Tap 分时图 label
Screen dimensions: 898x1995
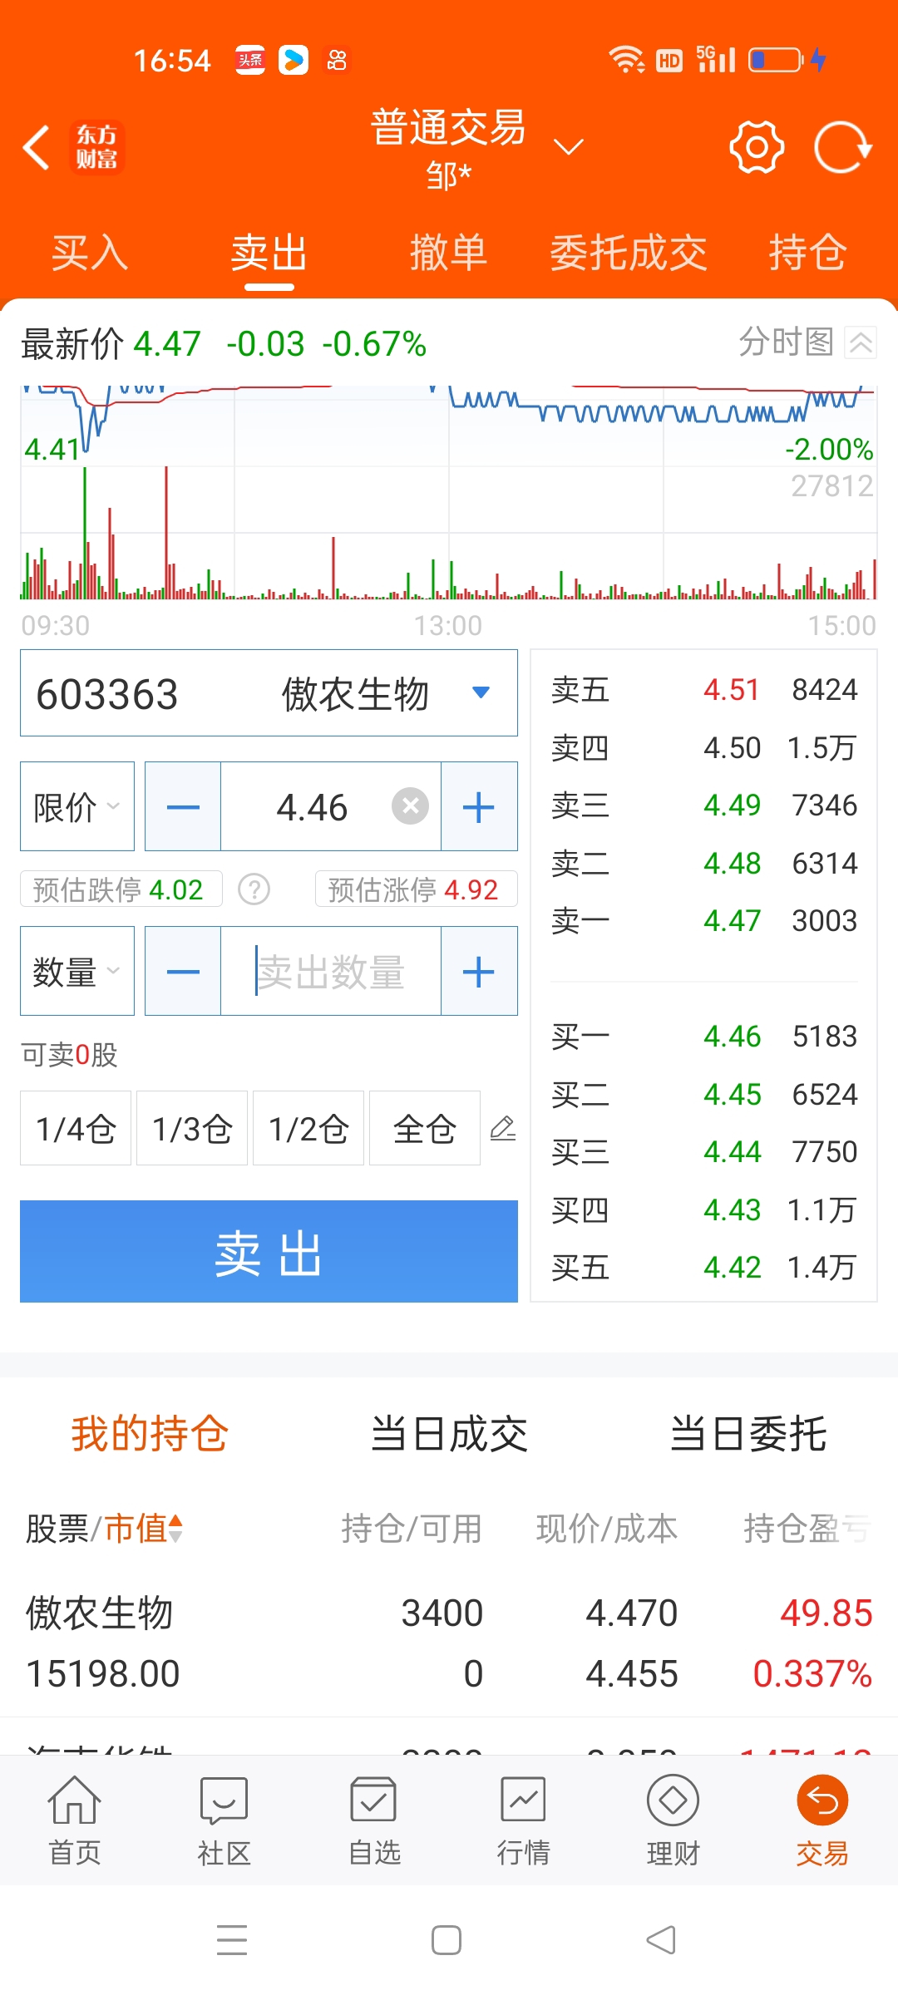click(787, 342)
